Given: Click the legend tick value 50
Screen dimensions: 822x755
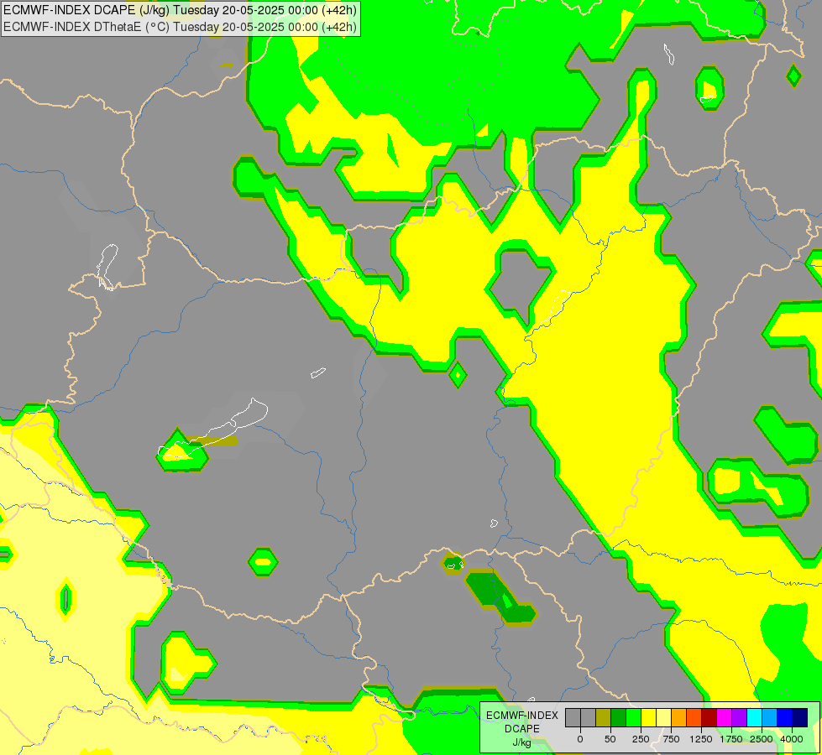Looking at the screenshot, I should (x=610, y=739).
